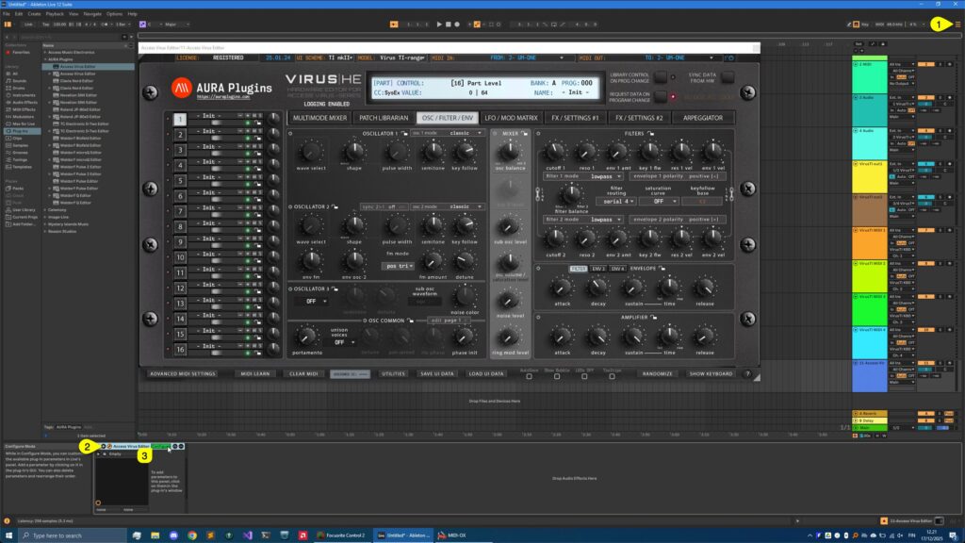Enable the AutoSave checkbox
The image size is (965, 543).
531,375
